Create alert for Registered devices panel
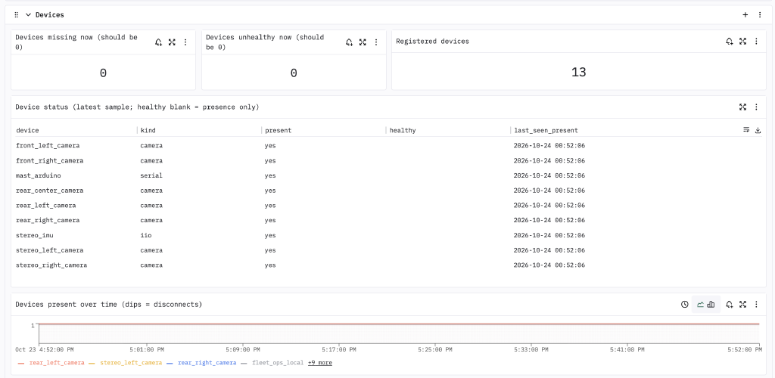This screenshot has height=378, width=775. (729, 42)
